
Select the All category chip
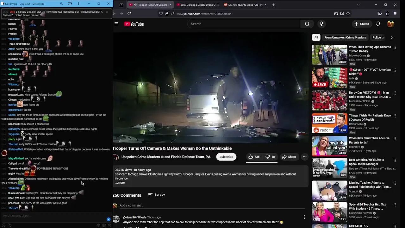point(316,37)
